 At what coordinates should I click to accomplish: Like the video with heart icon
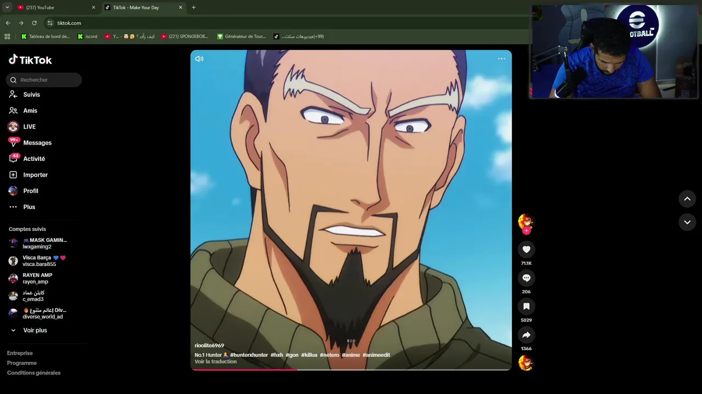[526, 250]
